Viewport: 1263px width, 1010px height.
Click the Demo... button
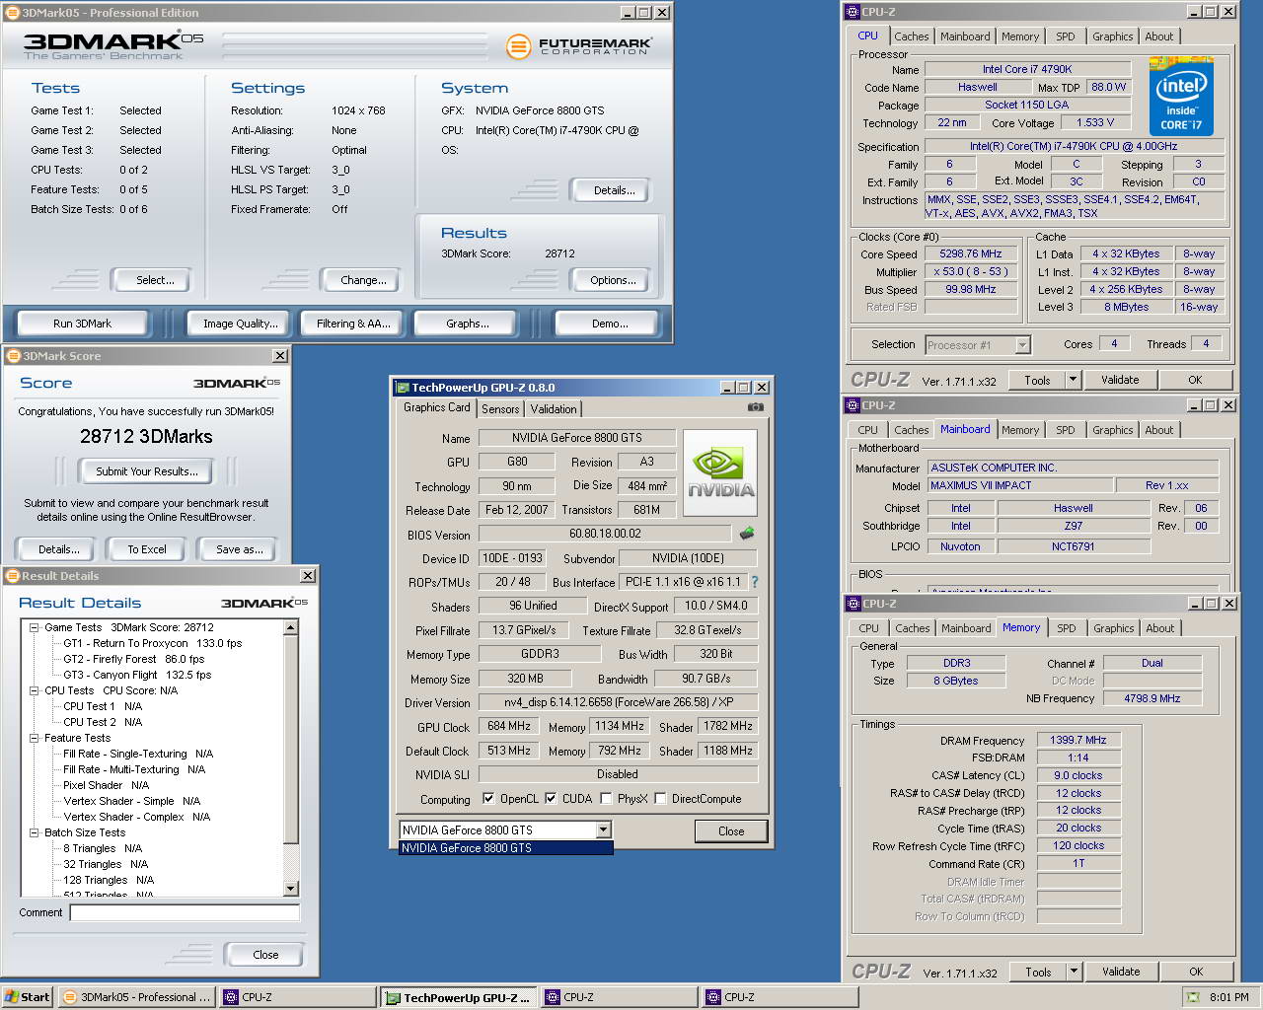pyautogui.click(x=610, y=324)
